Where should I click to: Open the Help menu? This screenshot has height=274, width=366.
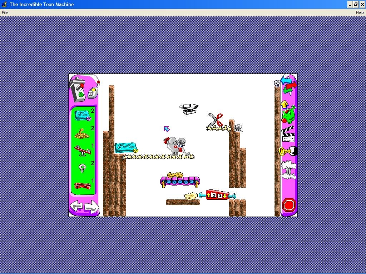tap(360, 12)
